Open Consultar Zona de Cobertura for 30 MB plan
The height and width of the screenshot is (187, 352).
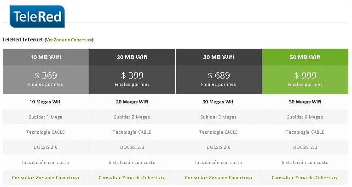219,178
